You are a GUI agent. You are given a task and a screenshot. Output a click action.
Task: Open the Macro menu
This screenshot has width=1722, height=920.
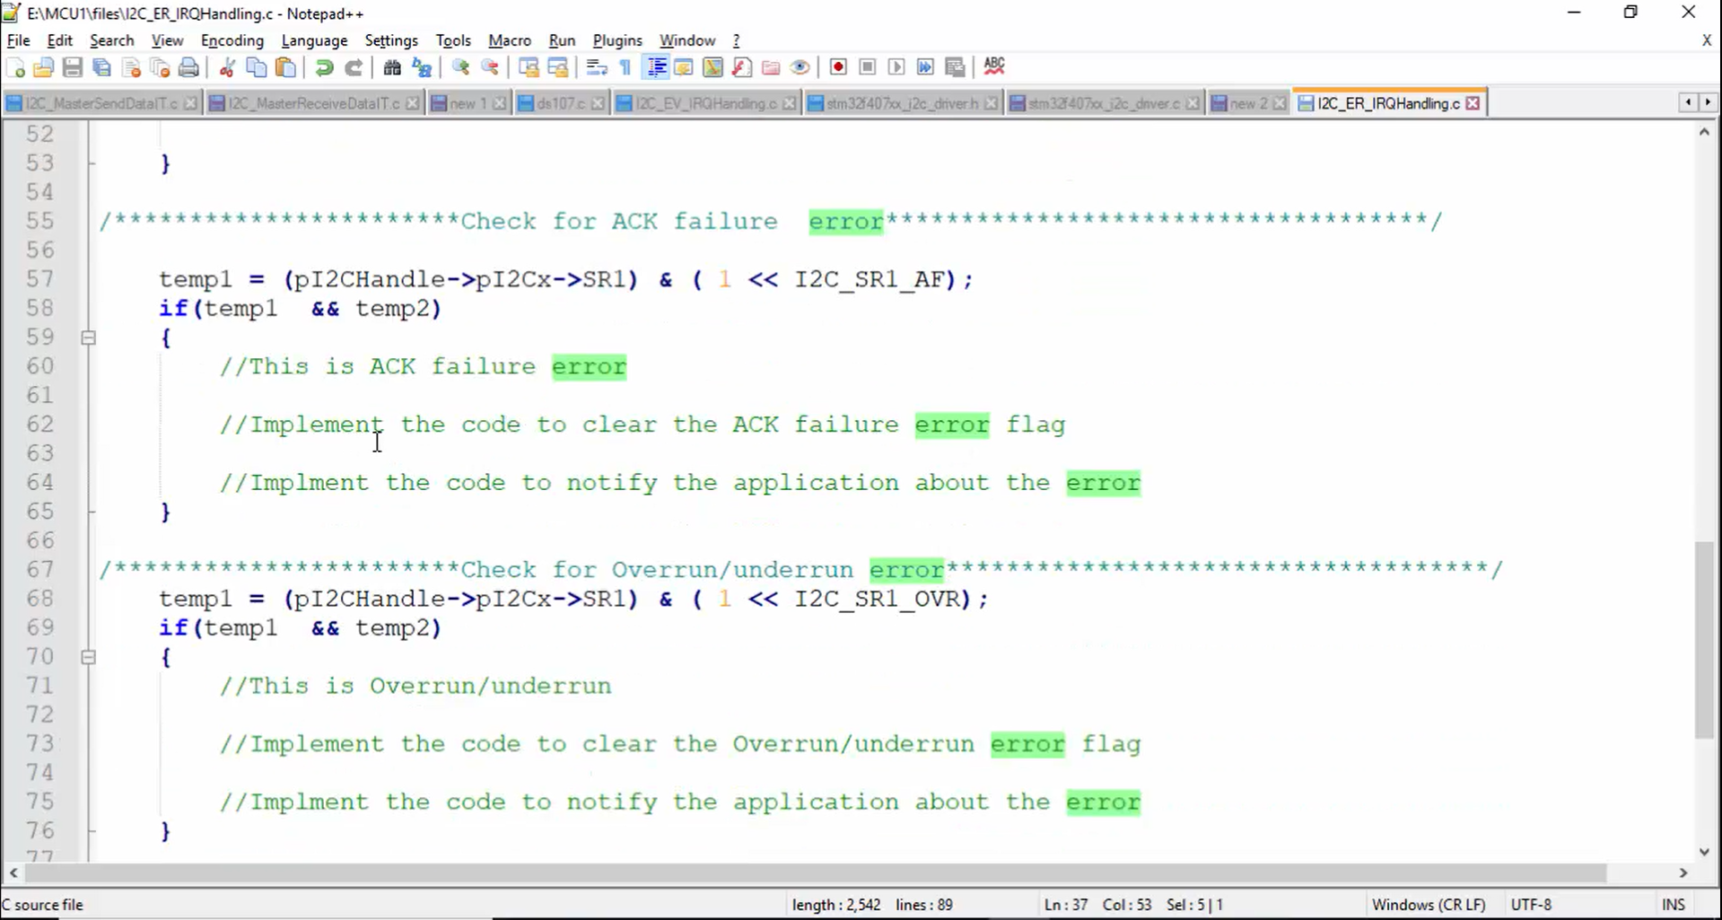point(510,40)
